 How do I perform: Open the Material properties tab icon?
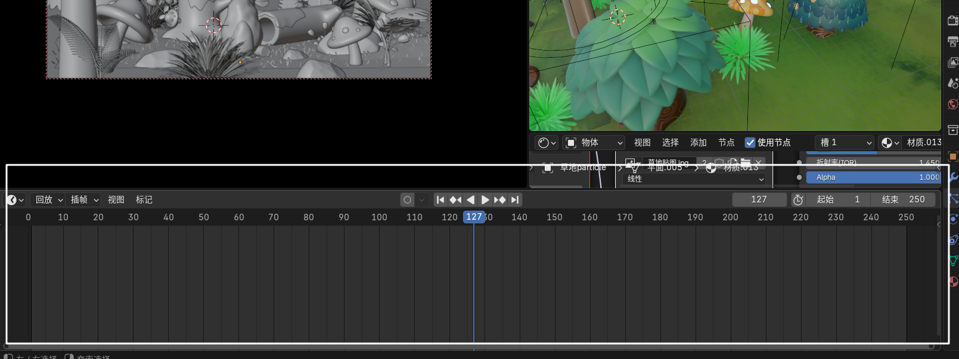click(952, 282)
